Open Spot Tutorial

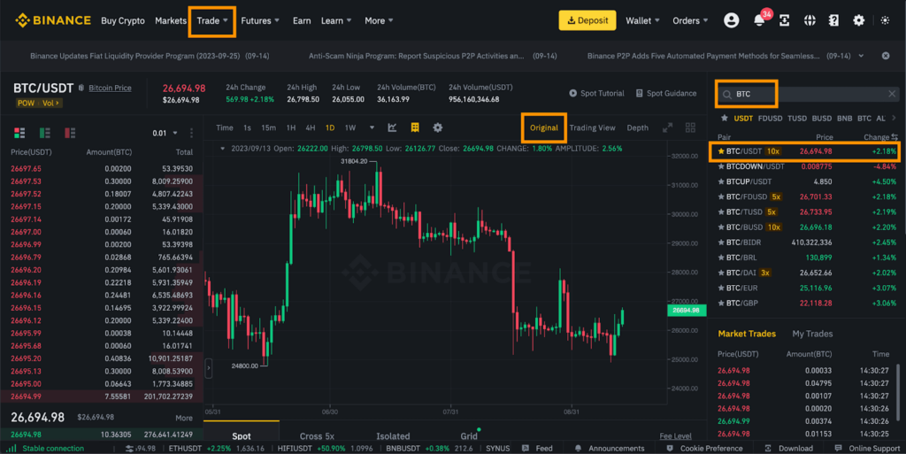pyautogui.click(x=596, y=93)
